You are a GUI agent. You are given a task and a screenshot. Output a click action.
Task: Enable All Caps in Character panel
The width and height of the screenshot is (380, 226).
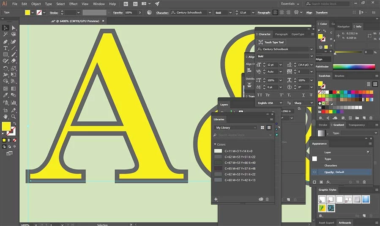click(x=260, y=95)
